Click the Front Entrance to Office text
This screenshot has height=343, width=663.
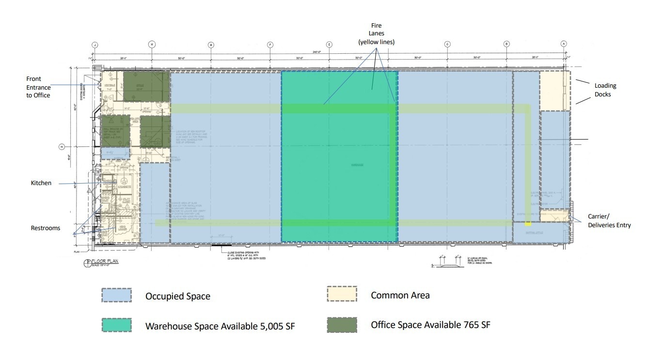(x=39, y=87)
